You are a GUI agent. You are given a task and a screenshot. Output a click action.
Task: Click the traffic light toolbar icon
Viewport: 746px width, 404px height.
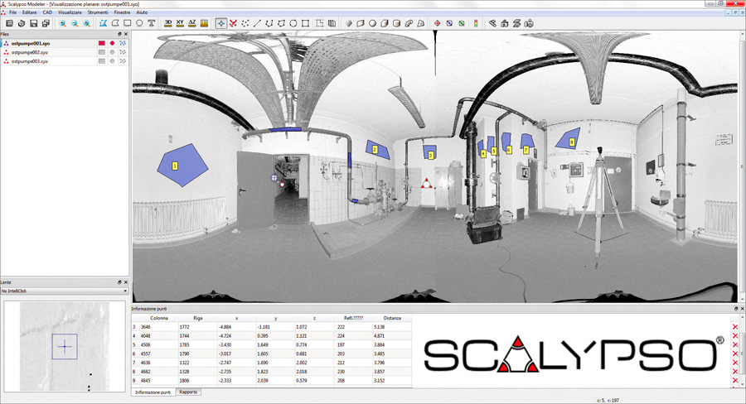click(476, 23)
